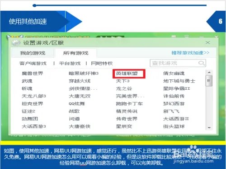Click 星际争霸II game name

click(177, 88)
